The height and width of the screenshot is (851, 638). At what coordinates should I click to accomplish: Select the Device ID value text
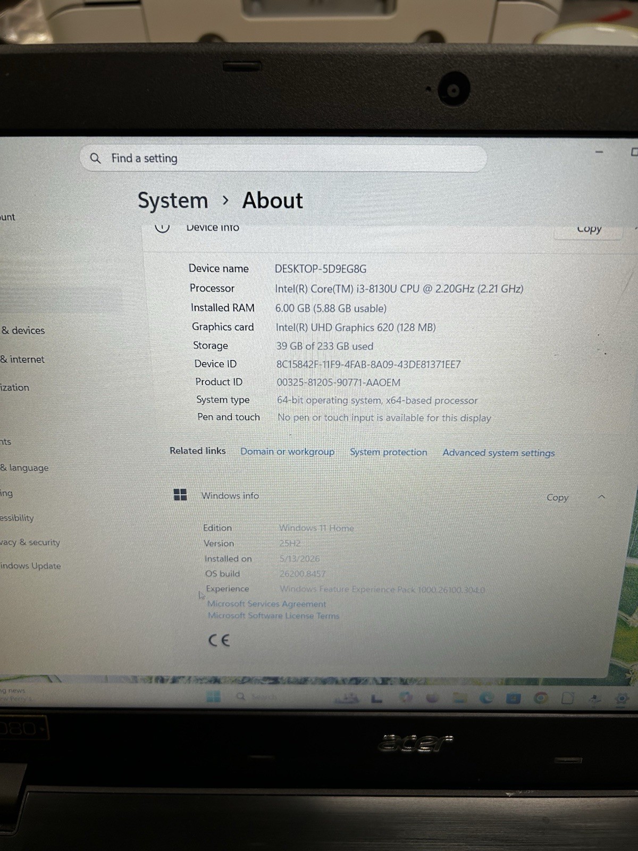tap(368, 365)
